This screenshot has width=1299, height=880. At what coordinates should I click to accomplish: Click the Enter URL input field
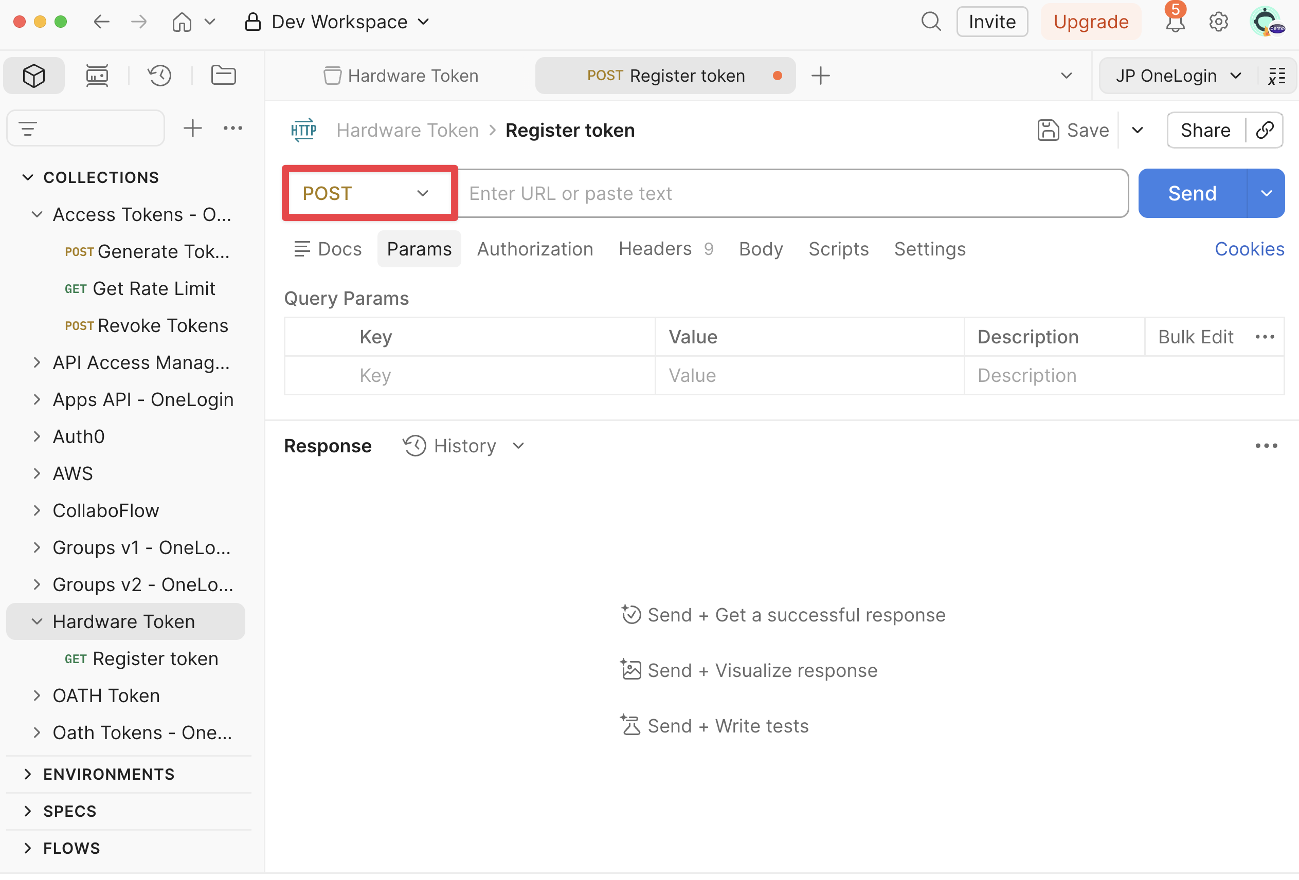pyautogui.click(x=793, y=193)
